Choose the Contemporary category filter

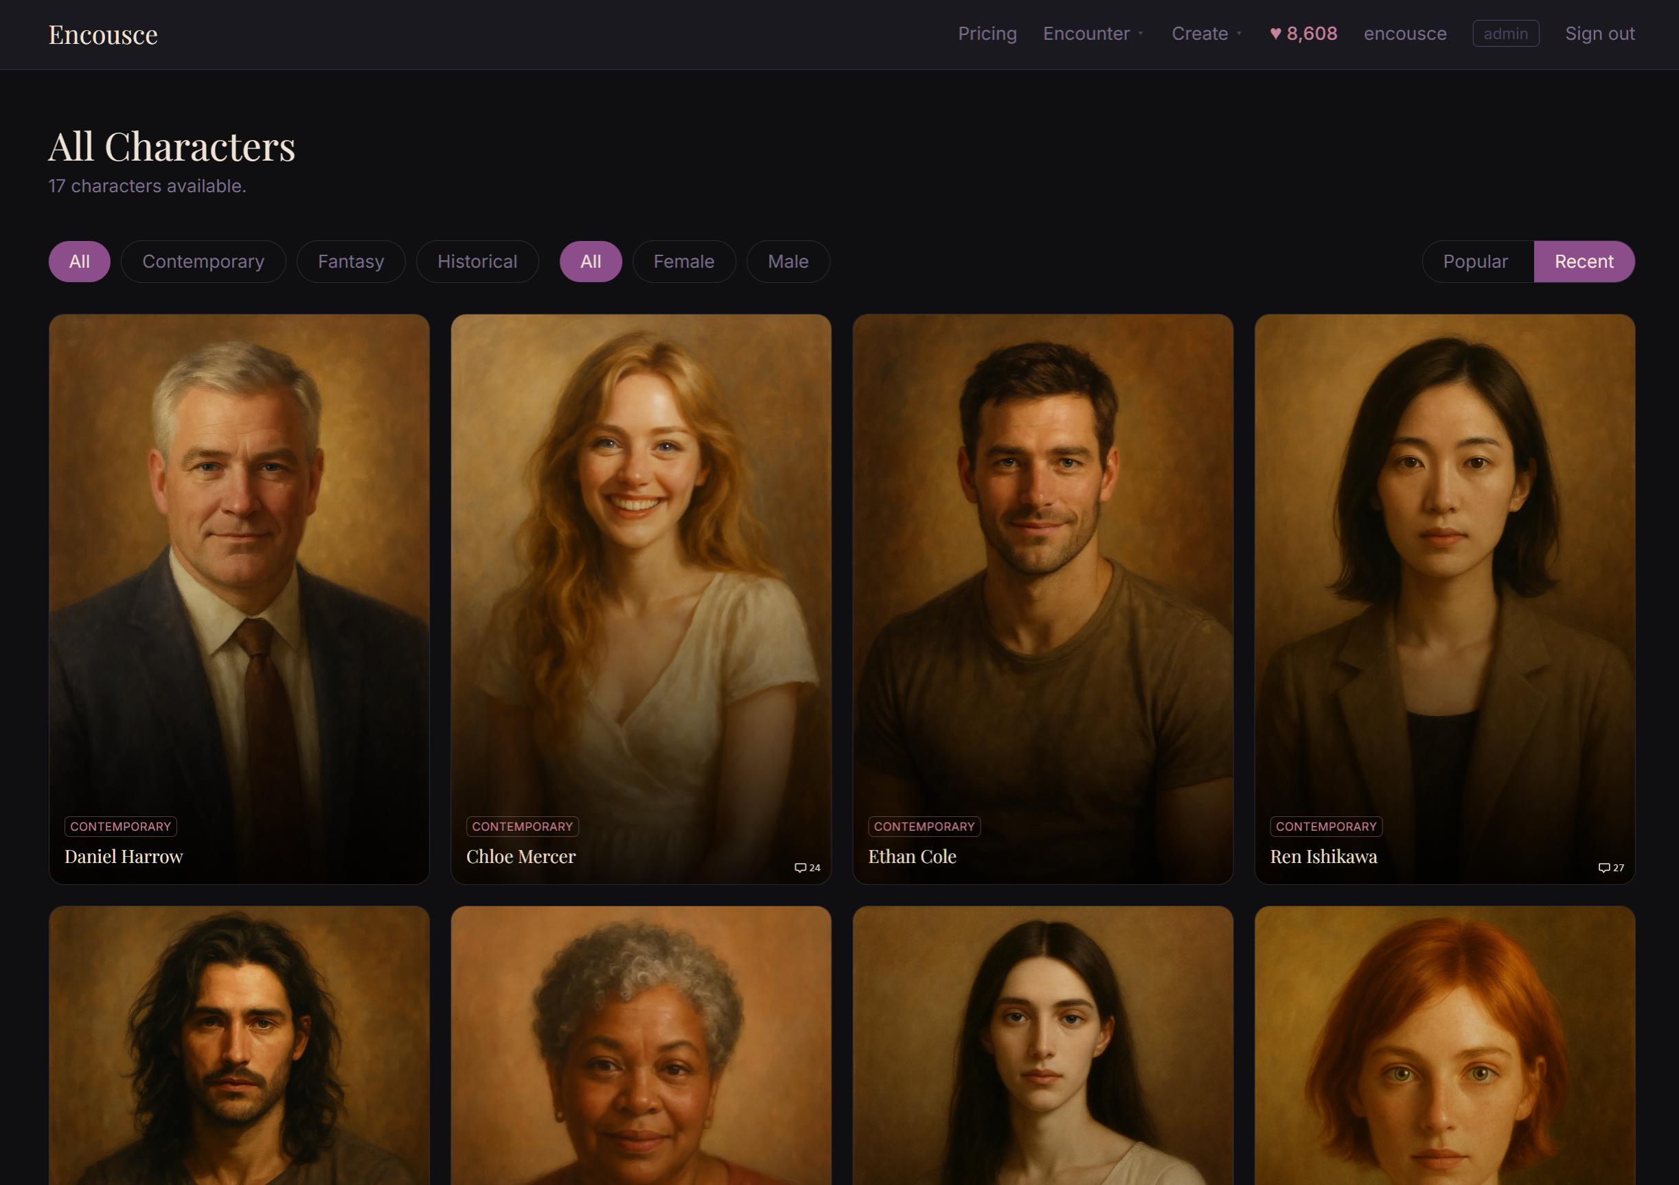tap(203, 262)
